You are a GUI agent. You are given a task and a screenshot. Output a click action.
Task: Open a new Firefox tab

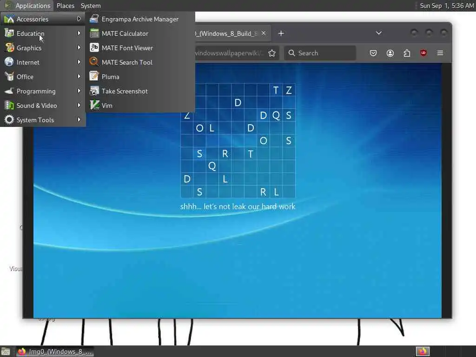[281, 33]
